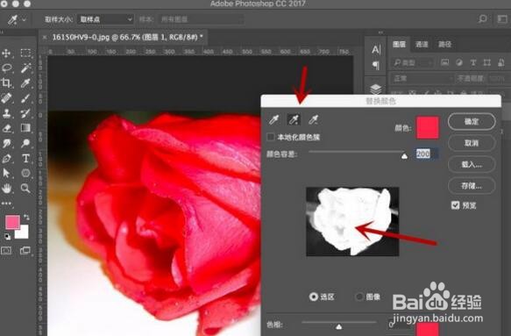
Task: Open the Character panel icon
Action: pyautogui.click(x=376, y=50)
